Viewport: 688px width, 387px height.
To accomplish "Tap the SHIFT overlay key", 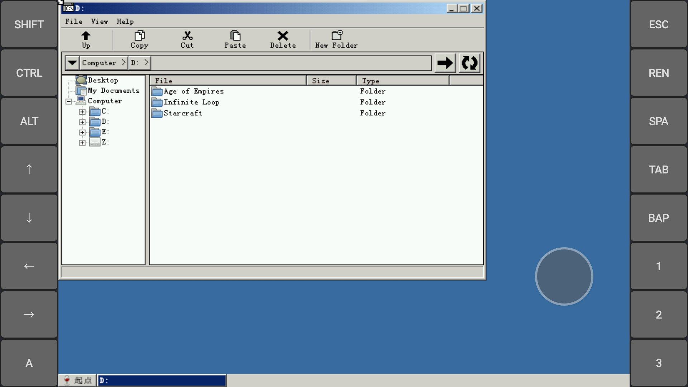I will [x=29, y=24].
